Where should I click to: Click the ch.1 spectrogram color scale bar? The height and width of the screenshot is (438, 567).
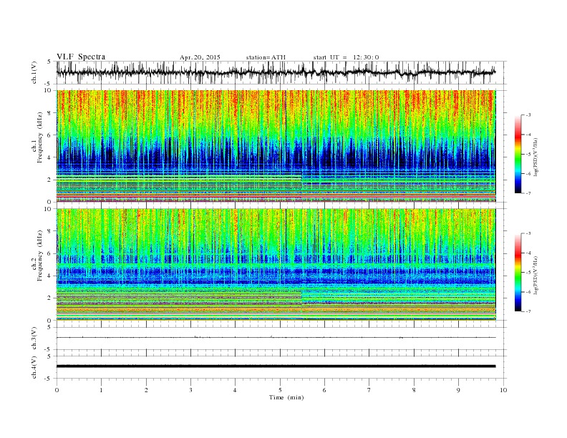tap(518, 155)
